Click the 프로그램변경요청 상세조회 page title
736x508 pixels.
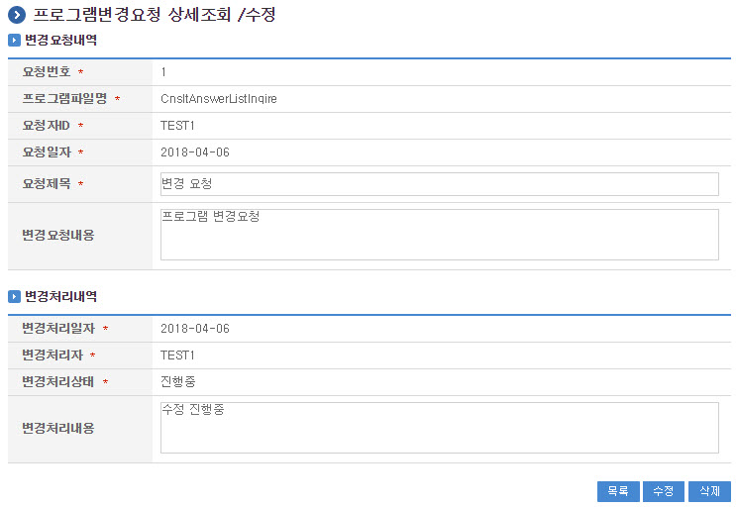point(155,15)
